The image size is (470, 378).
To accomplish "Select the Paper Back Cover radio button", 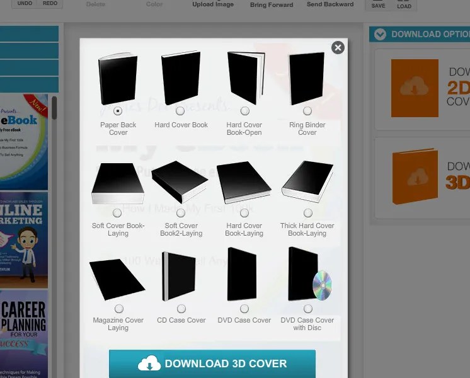I will (118, 111).
